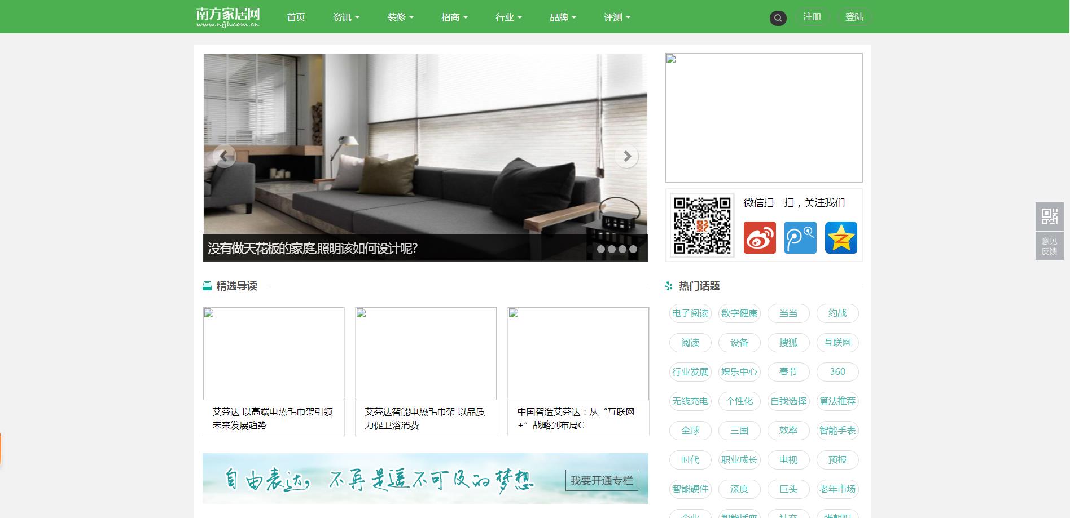The height and width of the screenshot is (518, 1070).
Task: Select the 无线充电 topic tag
Action: pos(690,401)
